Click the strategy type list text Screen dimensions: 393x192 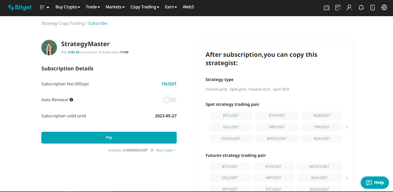coord(247,89)
